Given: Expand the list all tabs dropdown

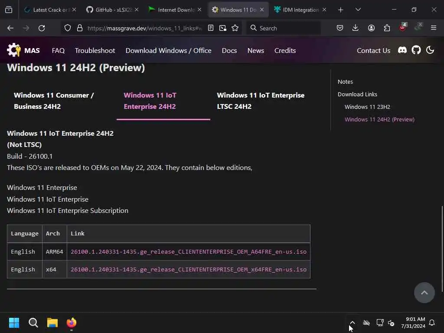Looking at the screenshot, I should point(358,10).
